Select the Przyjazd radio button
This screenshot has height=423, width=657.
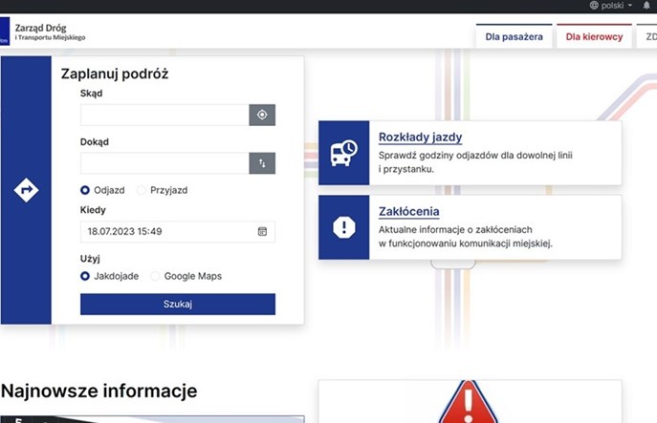(142, 190)
